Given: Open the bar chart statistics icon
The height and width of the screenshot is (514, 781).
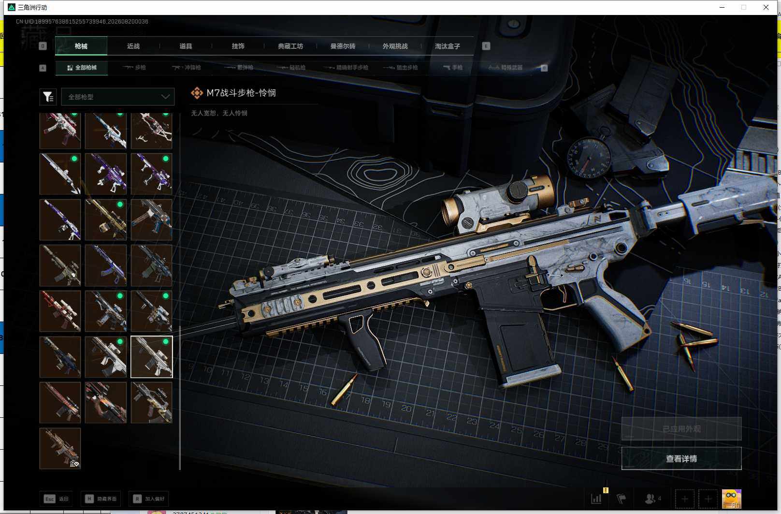Looking at the screenshot, I should (596, 499).
